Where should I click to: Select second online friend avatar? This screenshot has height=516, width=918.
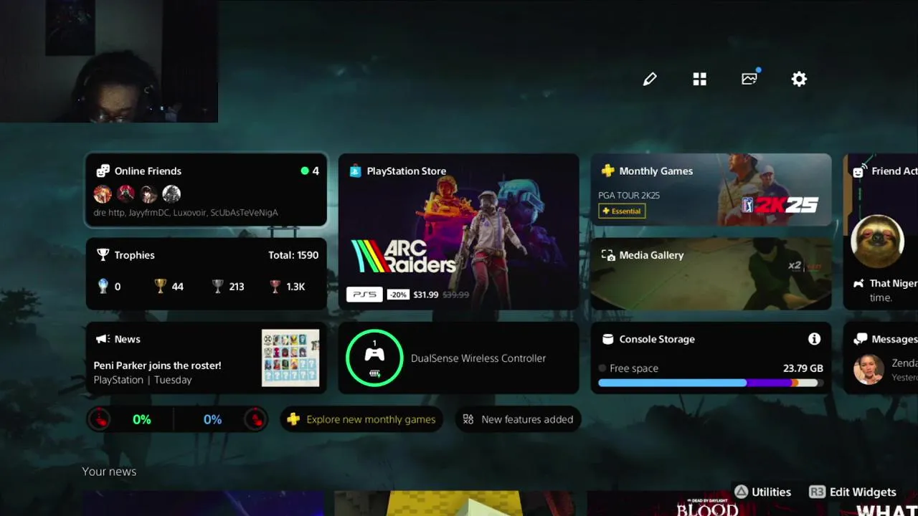point(126,193)
